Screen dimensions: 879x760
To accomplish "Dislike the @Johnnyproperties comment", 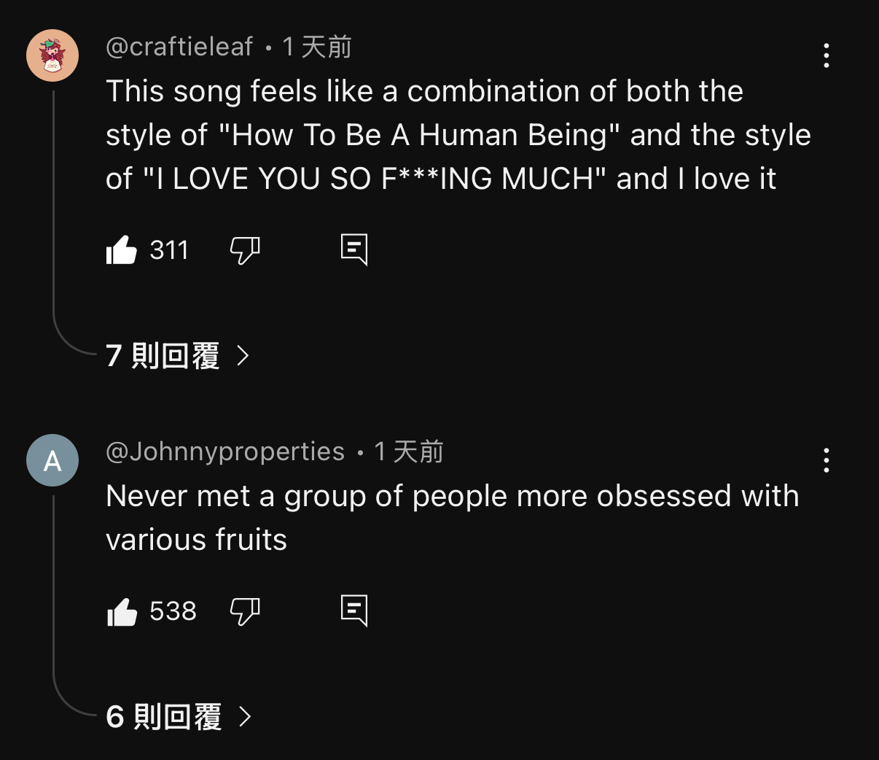I will (x=244, y=611).
